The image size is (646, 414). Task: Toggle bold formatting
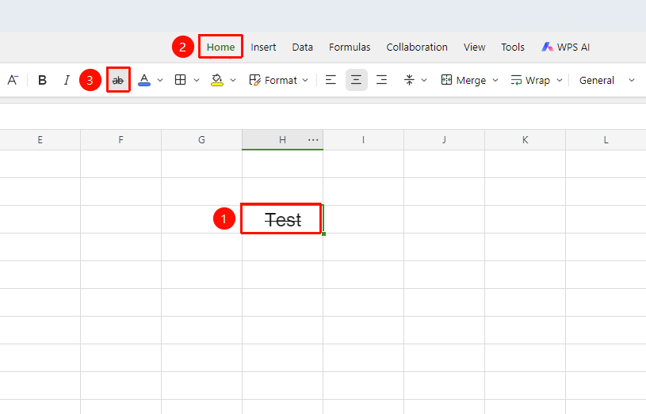[x=42, y=80]
